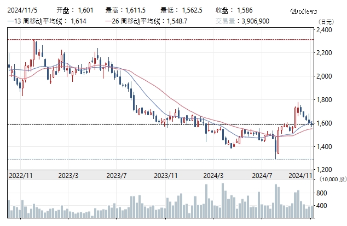
Task: Click the 2023/11 x-axis date marker
Action: (166, 175)
